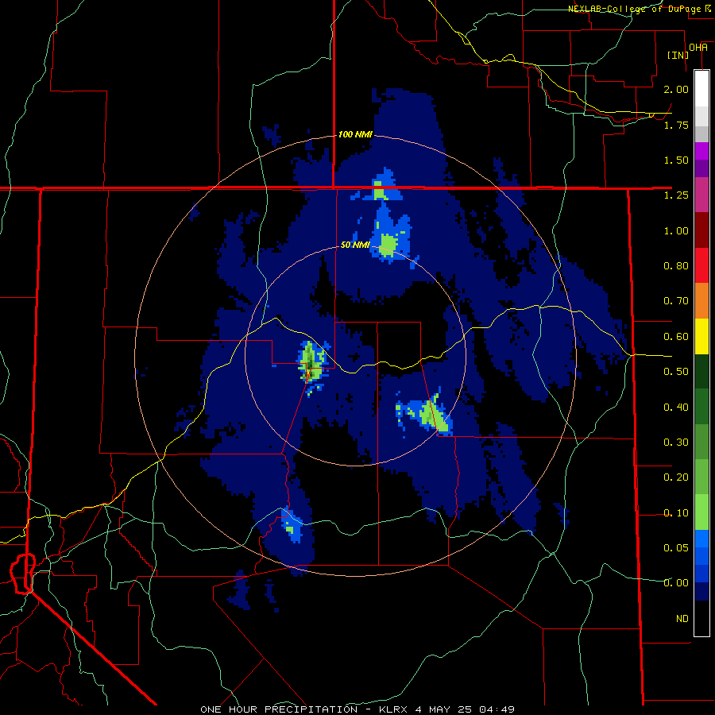Click the 0.80 legend value
The height and width of the screenshot is (715, 715).
(676, 266)
